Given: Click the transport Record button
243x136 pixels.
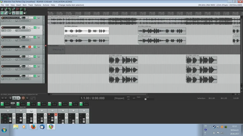Looking at the screenshot, I should tap(23, 98).
